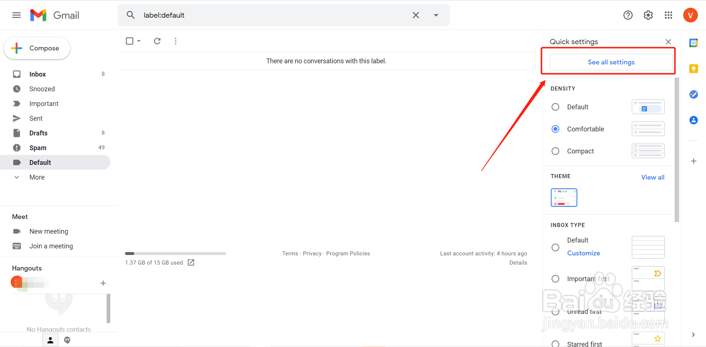Viewport: 706px width, 347px height.
Task: Open Google Tasks from the right sidebar
Action: point(694,94)
